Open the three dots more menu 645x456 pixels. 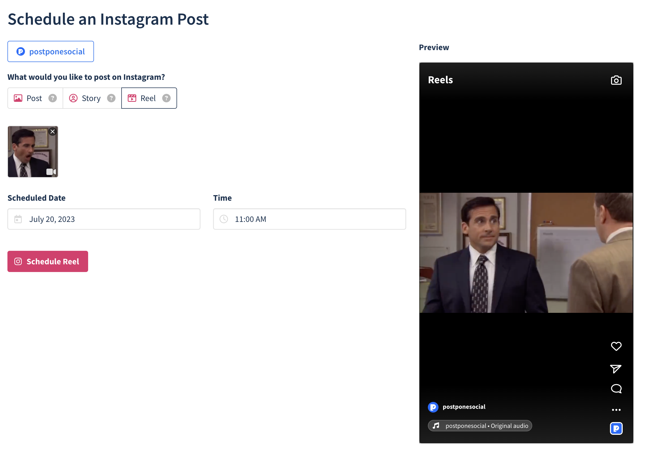[616, 410]
